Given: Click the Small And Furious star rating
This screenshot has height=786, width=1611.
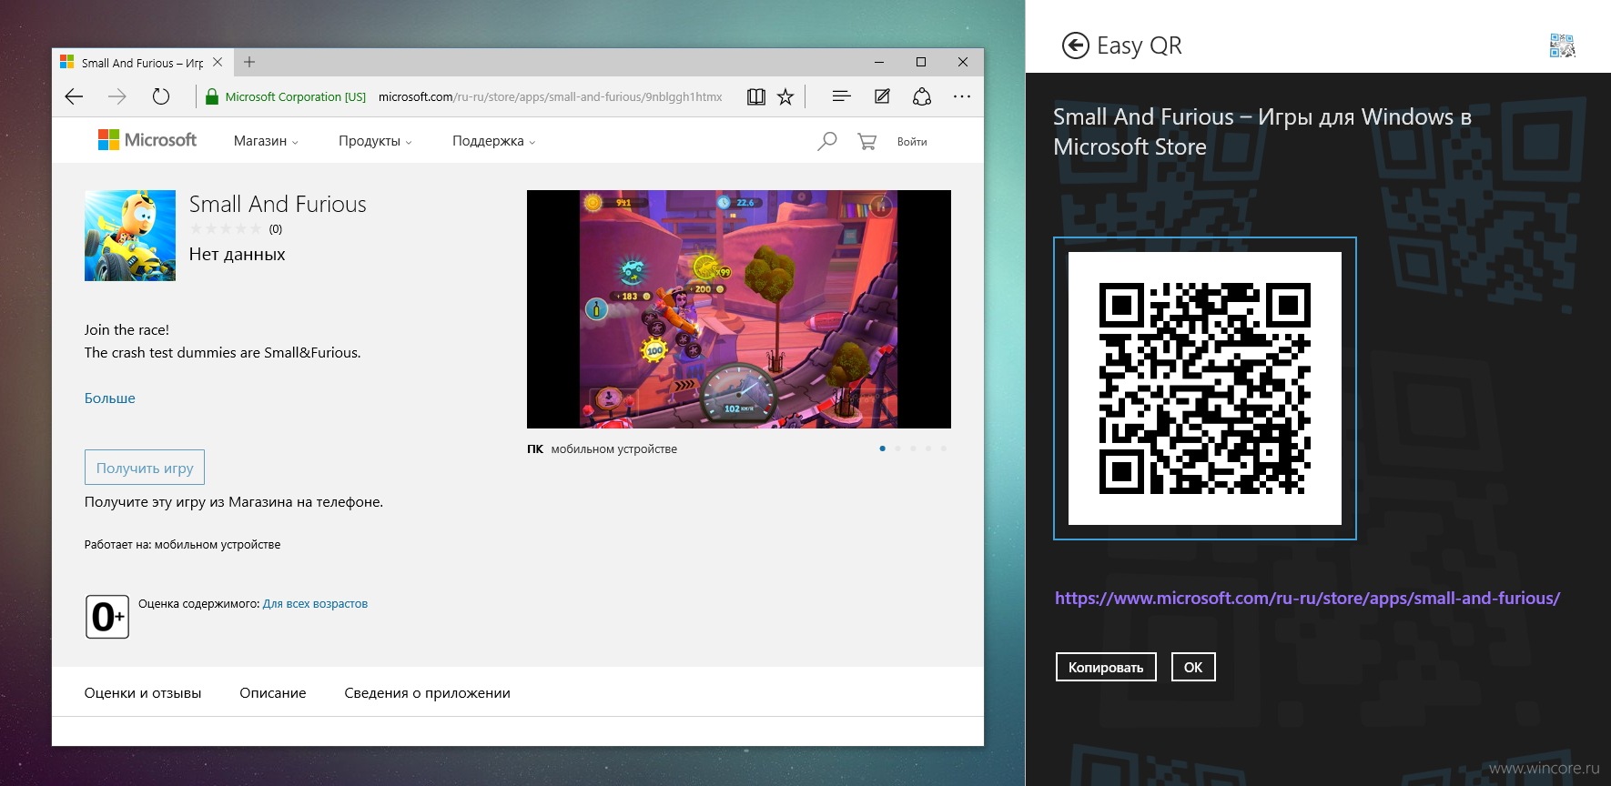Looking at the screenshot, I should point(226,229).
